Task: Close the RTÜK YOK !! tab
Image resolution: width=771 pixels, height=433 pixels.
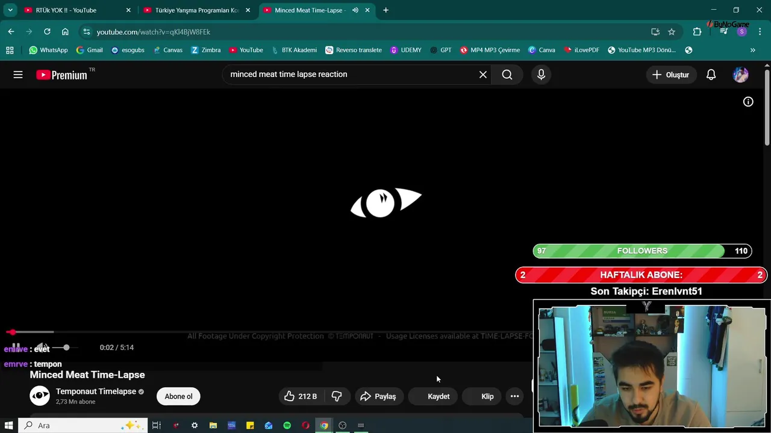Action: coord(128,10)
